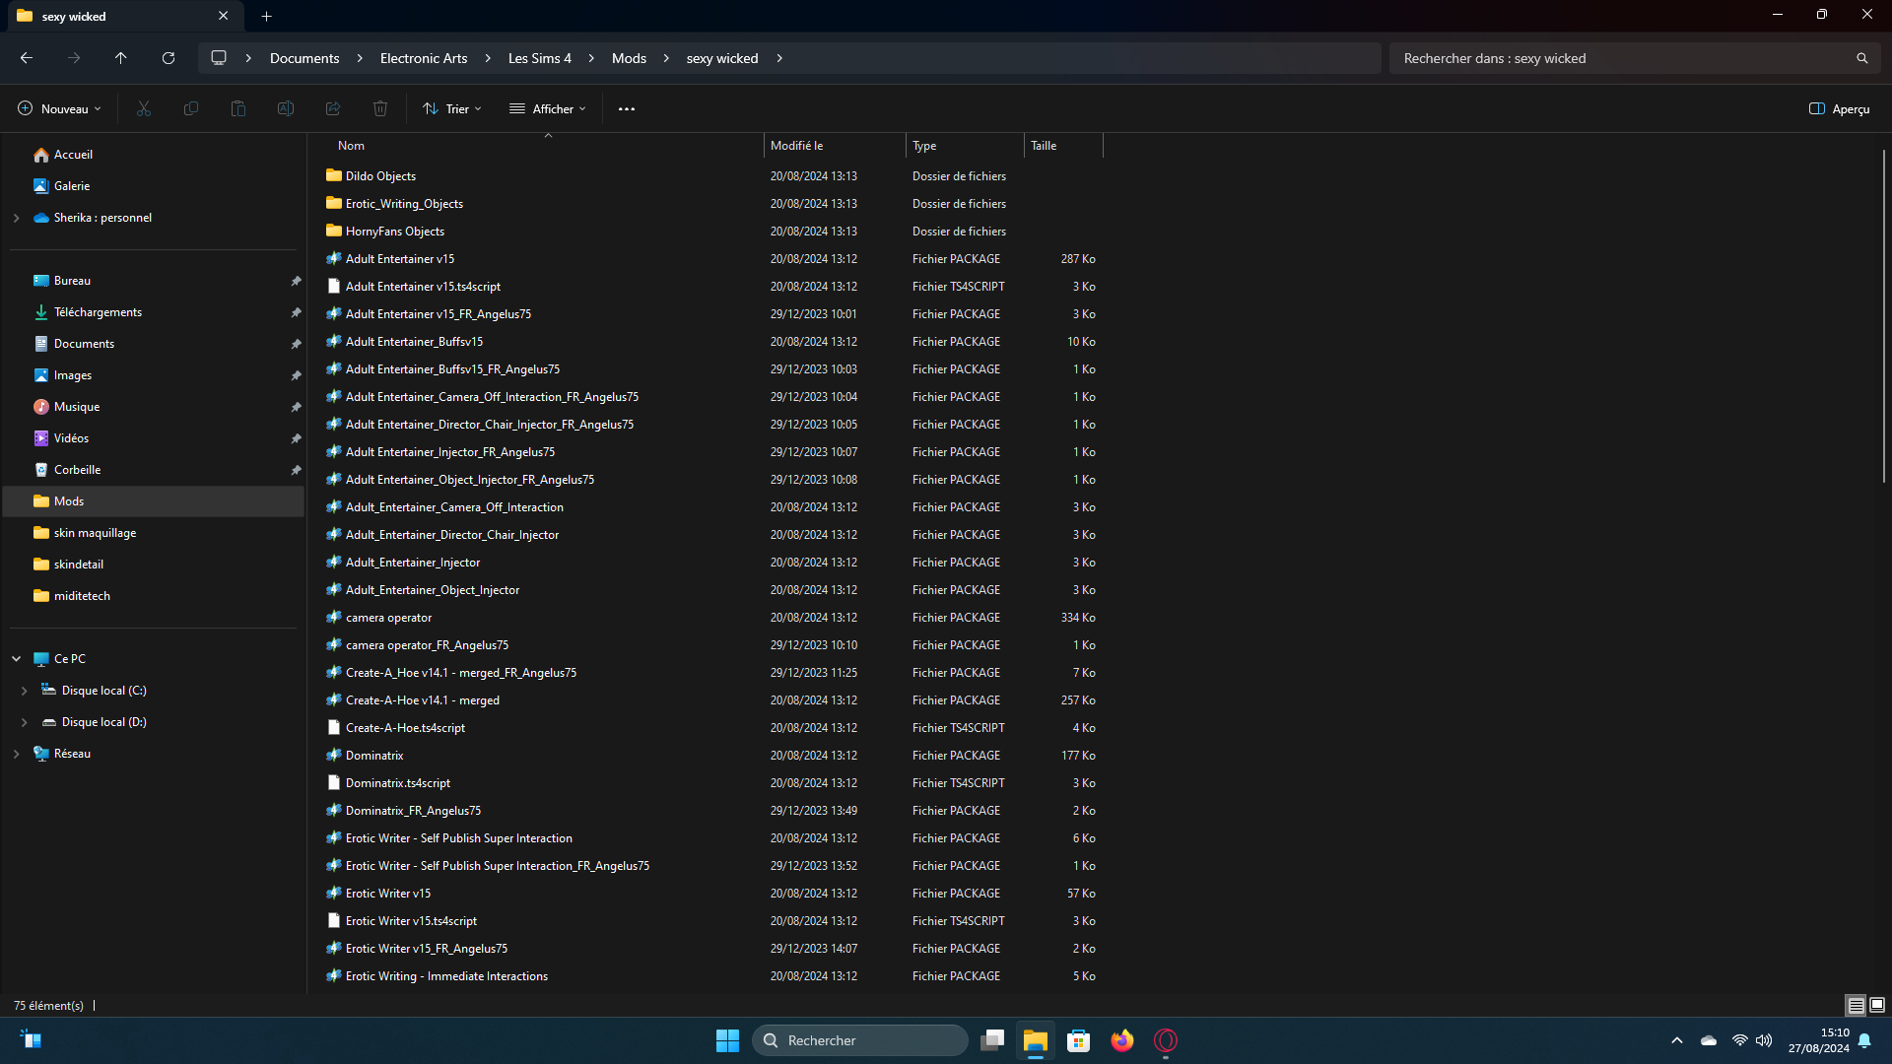This screenshot has width=1892, height=1064.
Task: Select the 'camera operator' package file
Action: (x=388, y=618)
